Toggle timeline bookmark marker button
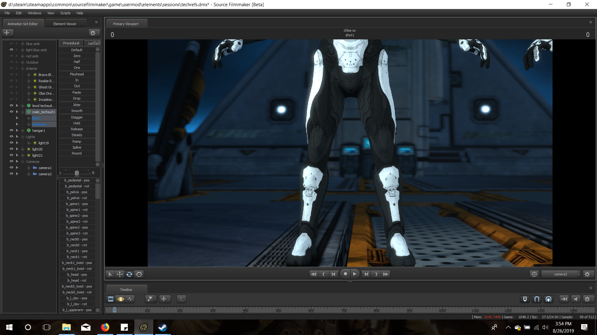This screenshot has width=597, height=335. [525, 299]
